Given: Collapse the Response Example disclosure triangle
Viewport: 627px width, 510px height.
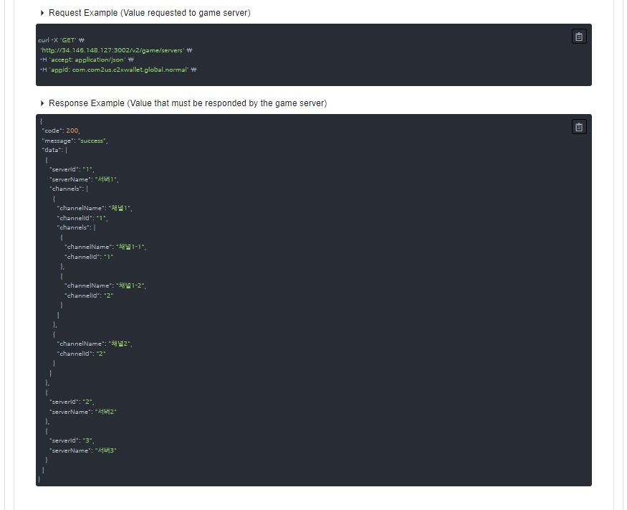Looking at the screenshot, I should 42,103.
